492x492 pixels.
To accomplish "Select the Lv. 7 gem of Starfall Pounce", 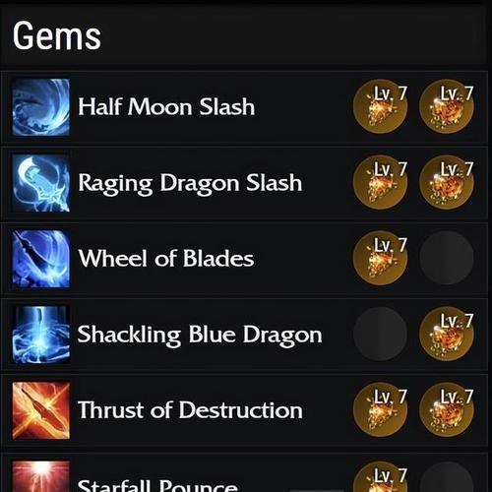I will 381,476.
